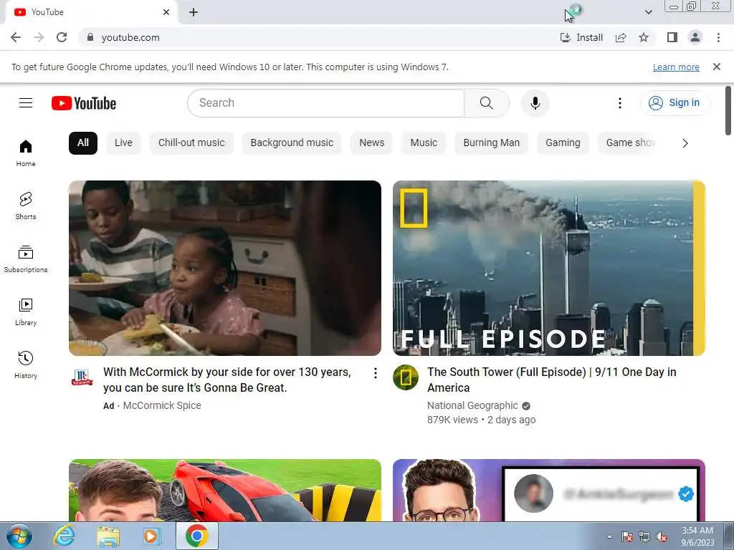Open History in the sidebar
Image resolution: width=734 pixels, height=550 pixels.
pos(26,365)
